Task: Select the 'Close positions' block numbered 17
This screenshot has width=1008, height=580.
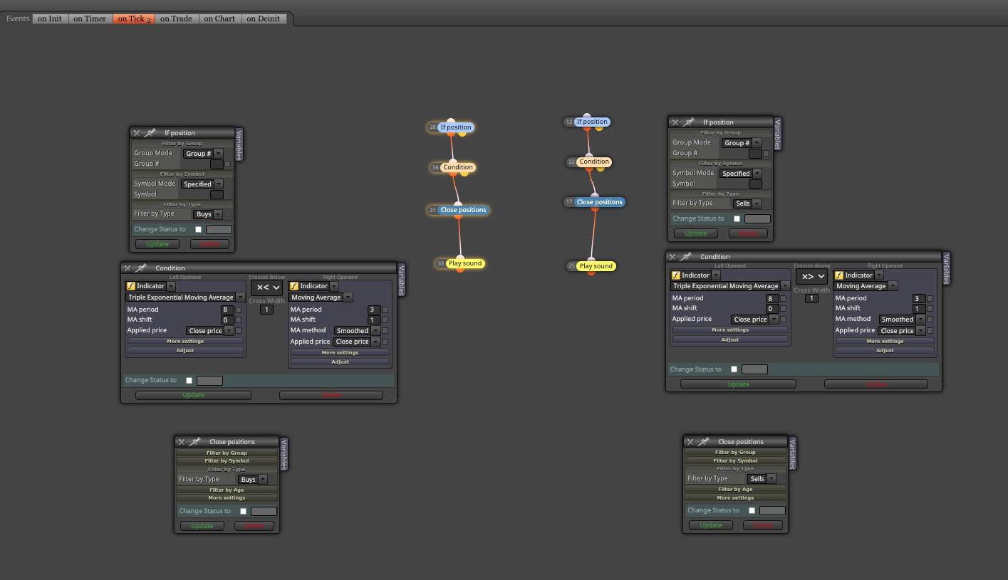Action: coord(599,202)
